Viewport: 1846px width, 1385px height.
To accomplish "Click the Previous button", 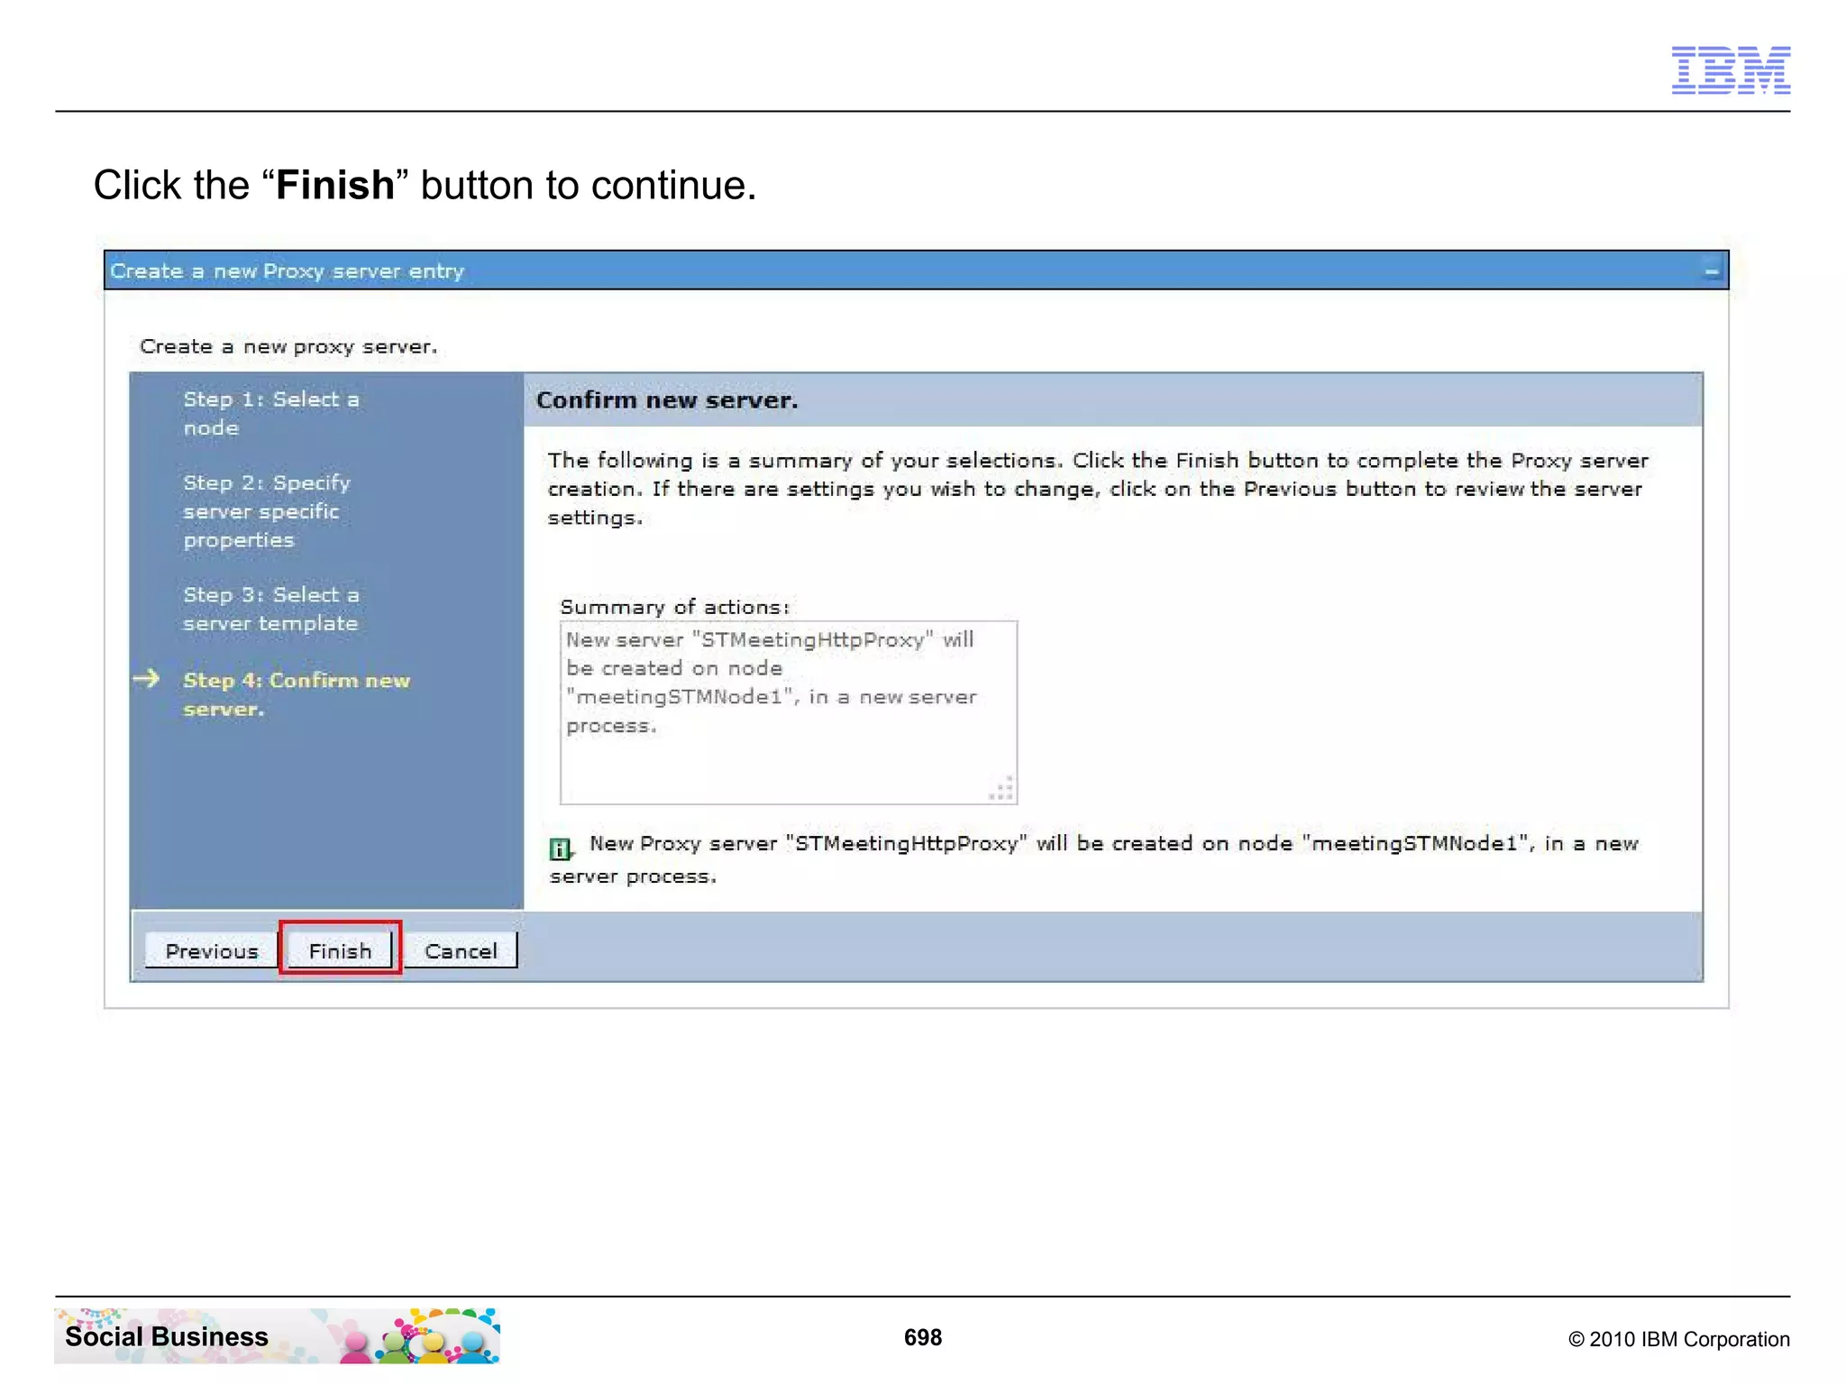I will tap(212, 950).
